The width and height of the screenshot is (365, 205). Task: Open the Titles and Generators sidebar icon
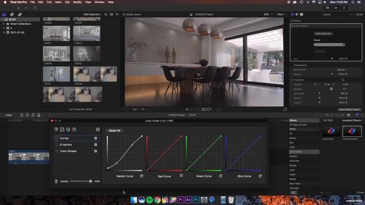point(20,14)
